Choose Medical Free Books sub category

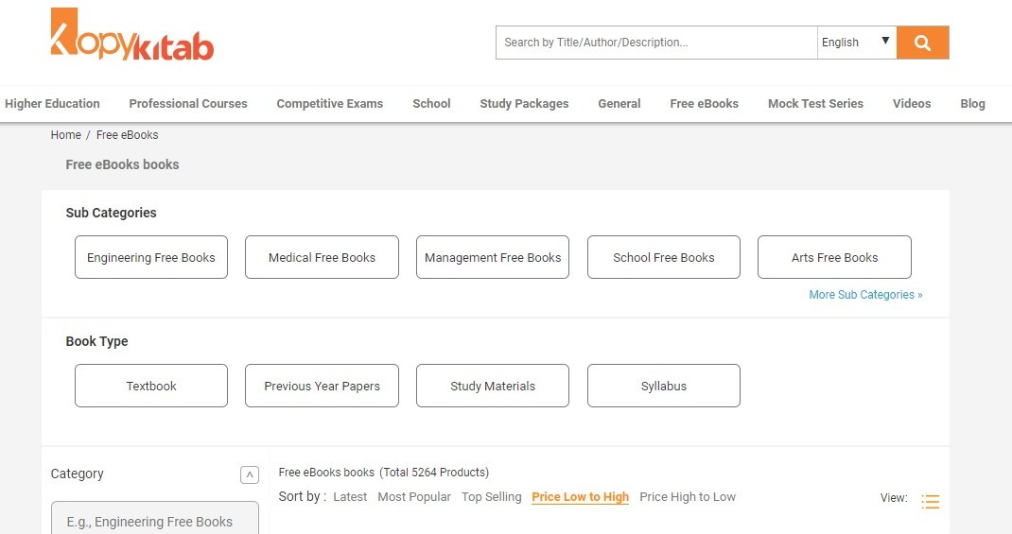(x=322, y=257)
